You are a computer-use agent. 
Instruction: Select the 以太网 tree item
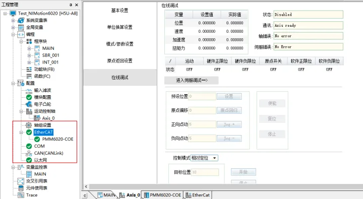point(40,160)
